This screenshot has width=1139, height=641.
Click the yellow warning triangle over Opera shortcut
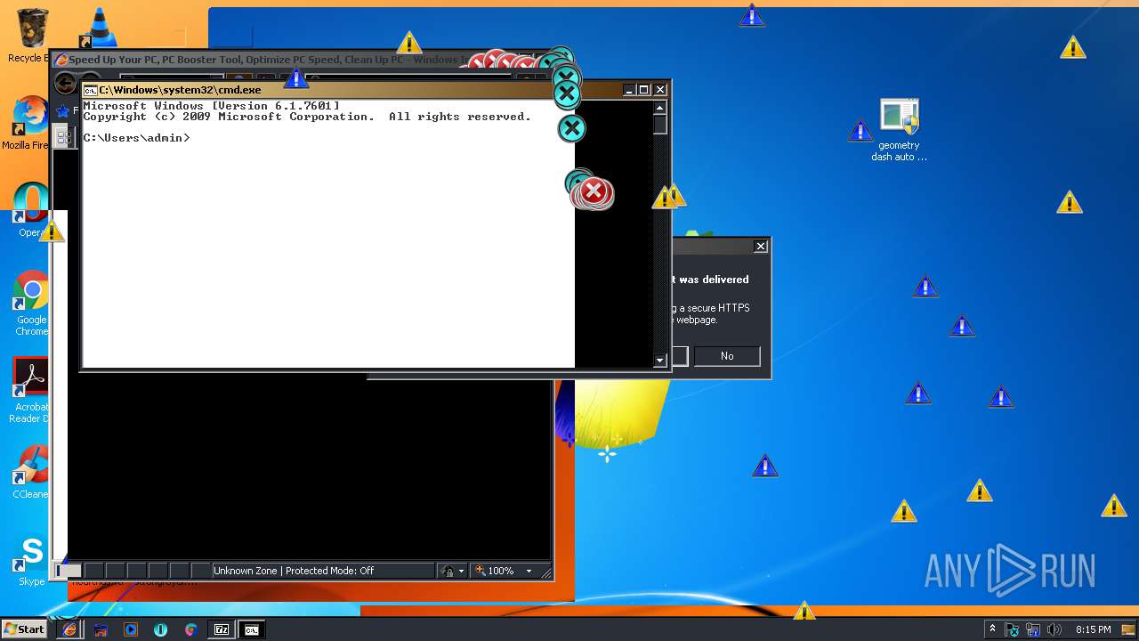coord(52,231)
